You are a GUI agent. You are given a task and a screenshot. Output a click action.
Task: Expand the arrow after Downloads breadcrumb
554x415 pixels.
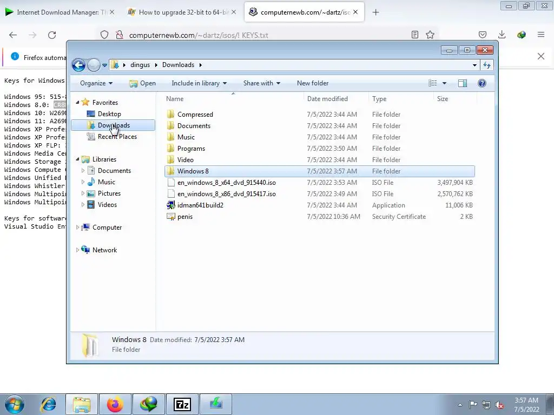201,65
